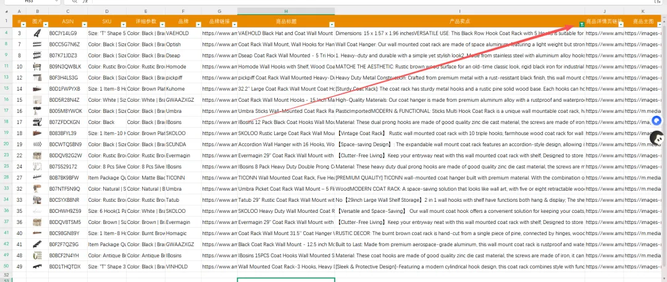Screen dimensions: 667x282
Task: Click product thumbnail for B0D5R28N4Z
Action: pyautogui.click(x=38, y=99)
